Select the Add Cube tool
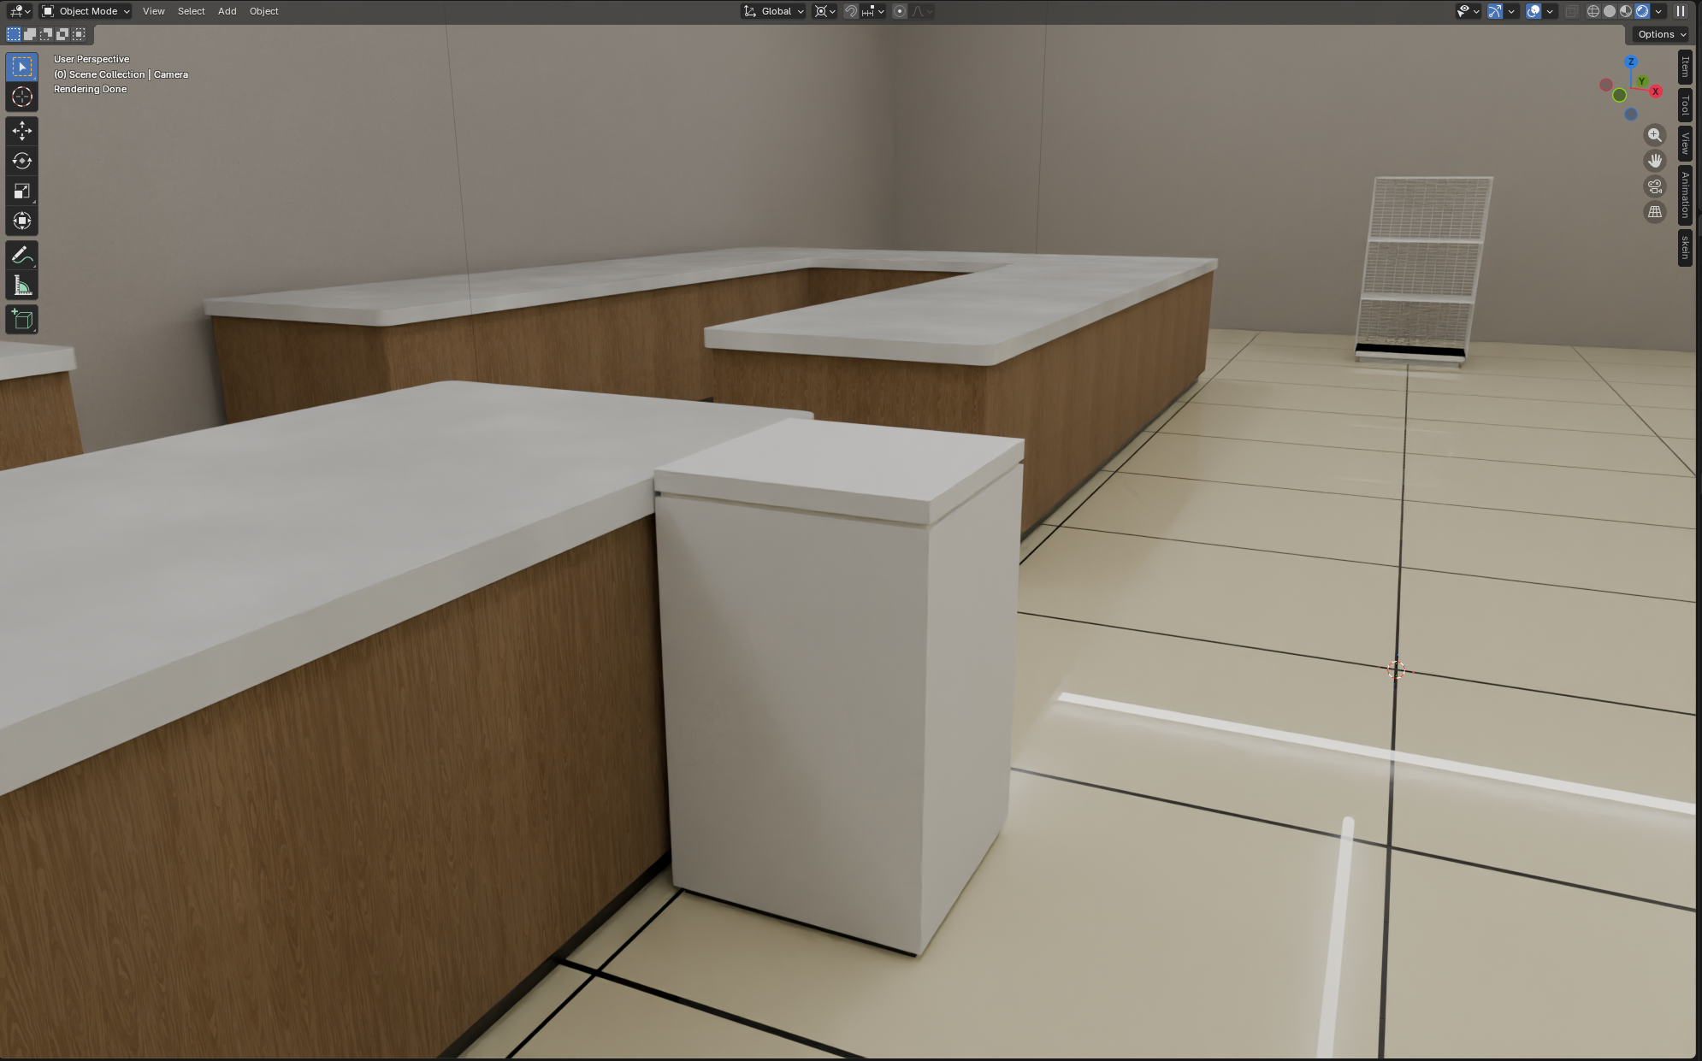This screenshot has height=1061, width=1702. click(x=22, y=320)
